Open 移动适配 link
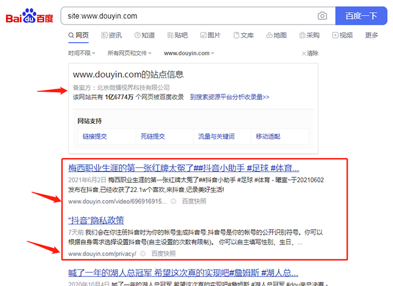This screenshot has height=286, width=393. point(268,136)
